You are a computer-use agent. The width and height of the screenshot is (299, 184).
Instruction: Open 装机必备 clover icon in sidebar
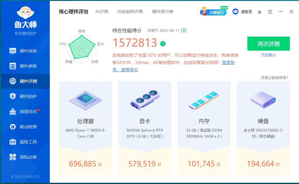click(13, 157)
